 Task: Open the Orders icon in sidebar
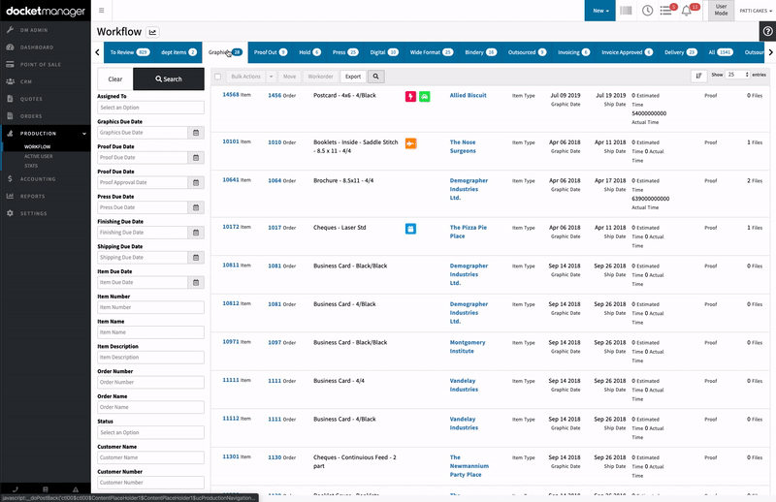pyautogui.click(x=10, y=116)
